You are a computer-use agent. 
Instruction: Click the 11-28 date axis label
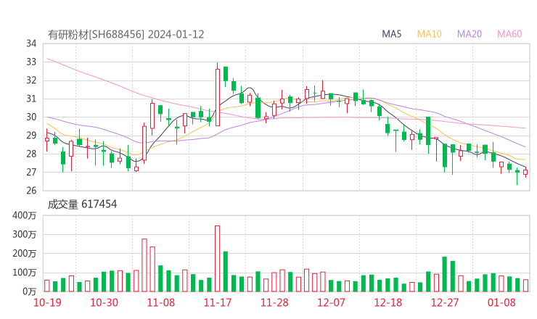(x=274, y=302)
